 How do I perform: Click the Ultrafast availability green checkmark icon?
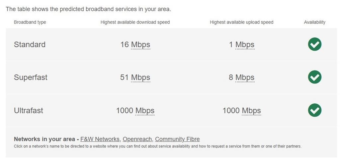(x=314, y=110)
